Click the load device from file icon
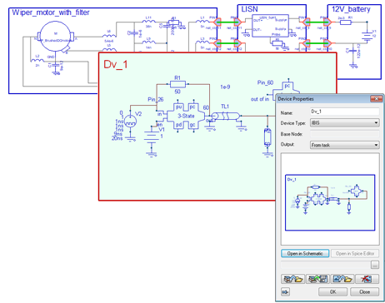This screenshot has width=385, height=303. click(292, 279)
